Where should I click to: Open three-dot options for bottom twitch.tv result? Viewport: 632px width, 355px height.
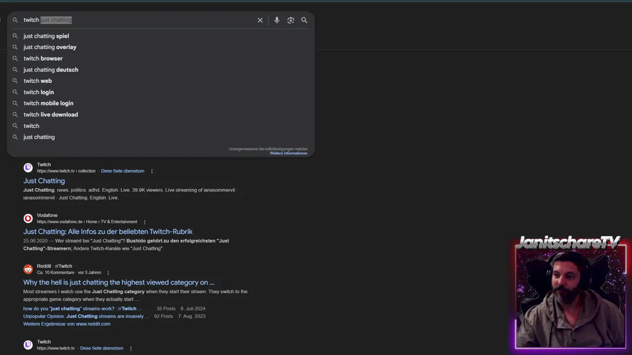[131, 348]
